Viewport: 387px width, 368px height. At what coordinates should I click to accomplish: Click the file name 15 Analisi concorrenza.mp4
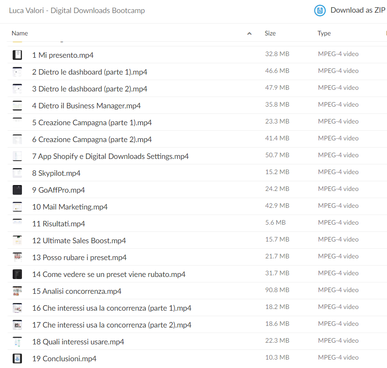[77, 291]
